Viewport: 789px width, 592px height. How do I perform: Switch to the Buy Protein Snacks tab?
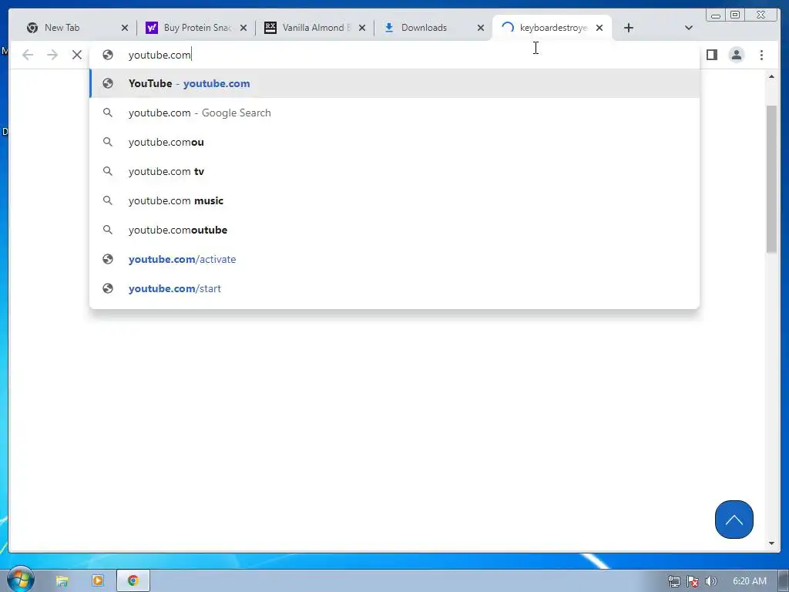point(196,28)
